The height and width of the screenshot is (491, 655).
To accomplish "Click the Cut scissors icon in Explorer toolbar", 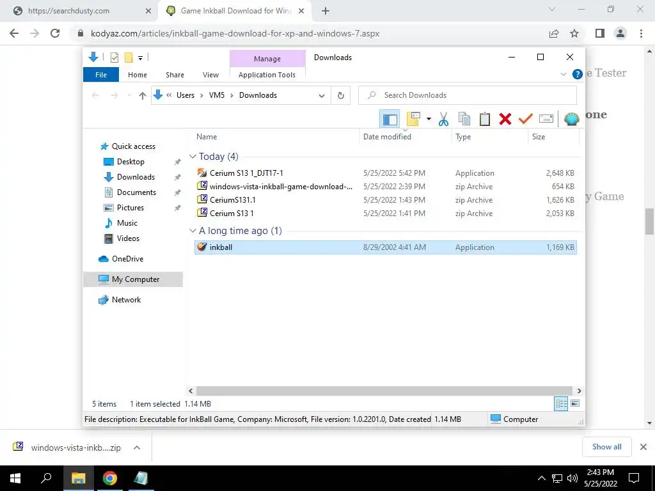I will 443,120.
